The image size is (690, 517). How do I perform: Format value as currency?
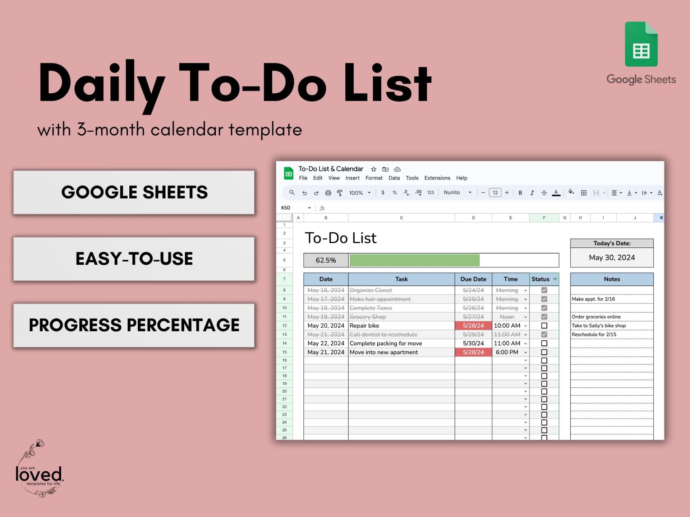[x=383, y=193]
